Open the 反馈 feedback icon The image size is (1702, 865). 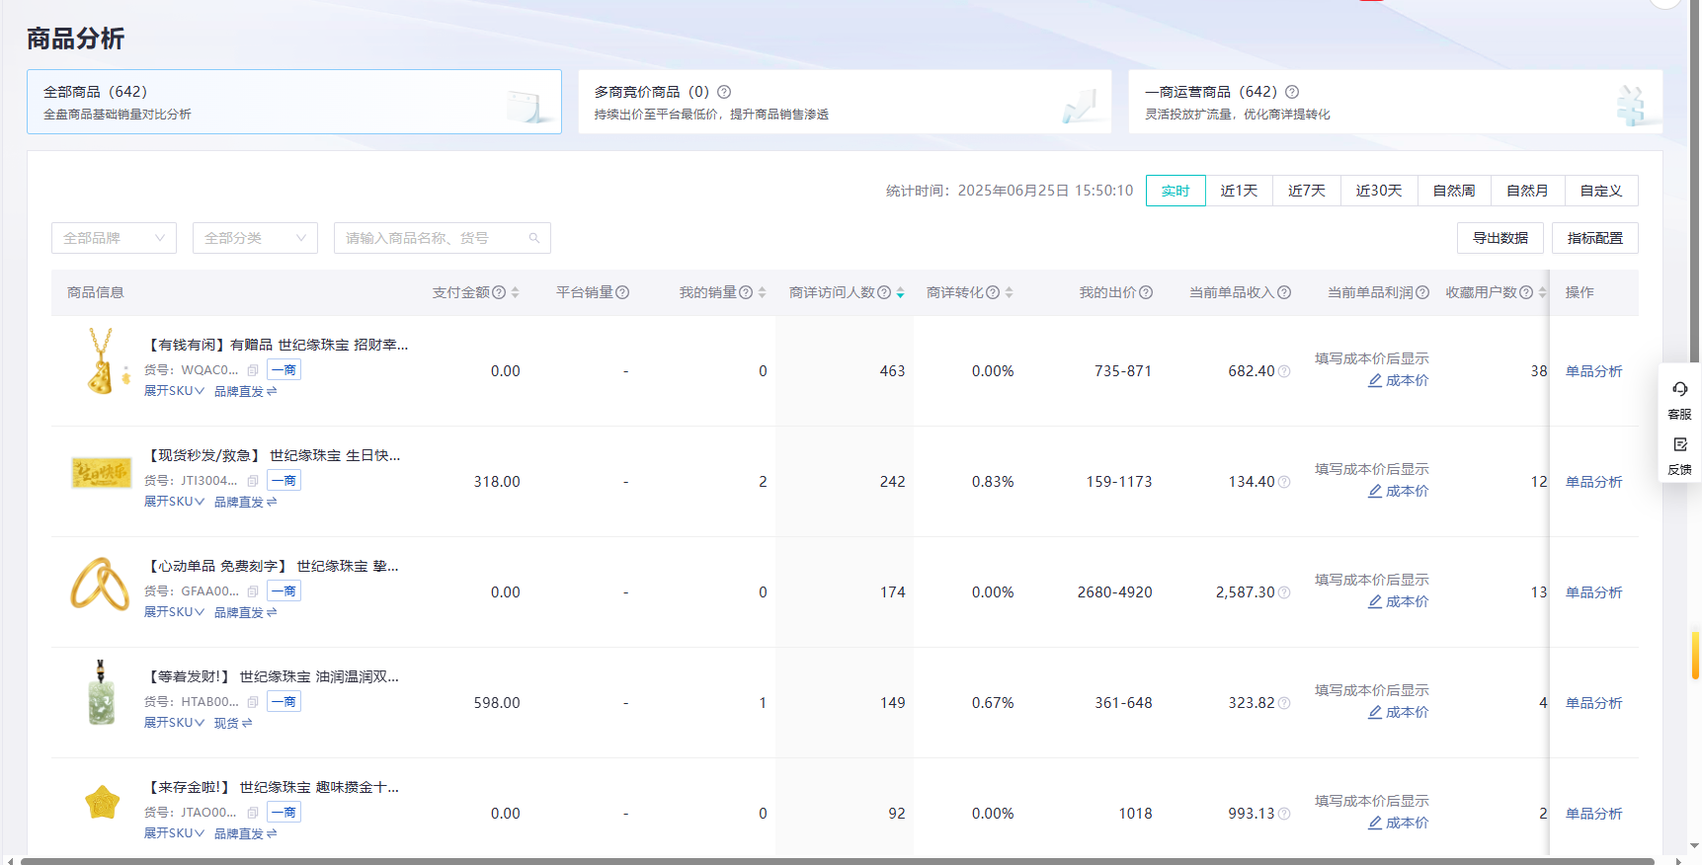[1679, 445]
